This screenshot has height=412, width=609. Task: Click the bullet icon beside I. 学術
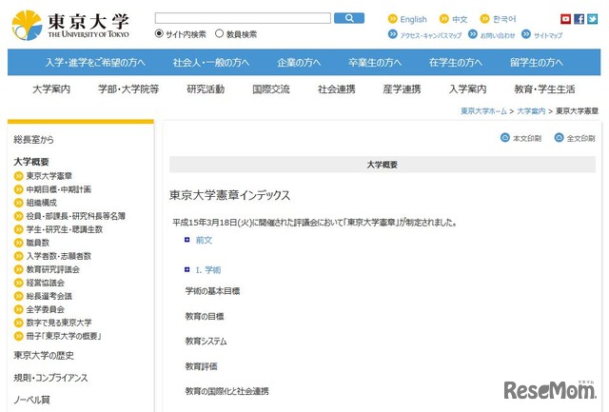click(187, 269)
